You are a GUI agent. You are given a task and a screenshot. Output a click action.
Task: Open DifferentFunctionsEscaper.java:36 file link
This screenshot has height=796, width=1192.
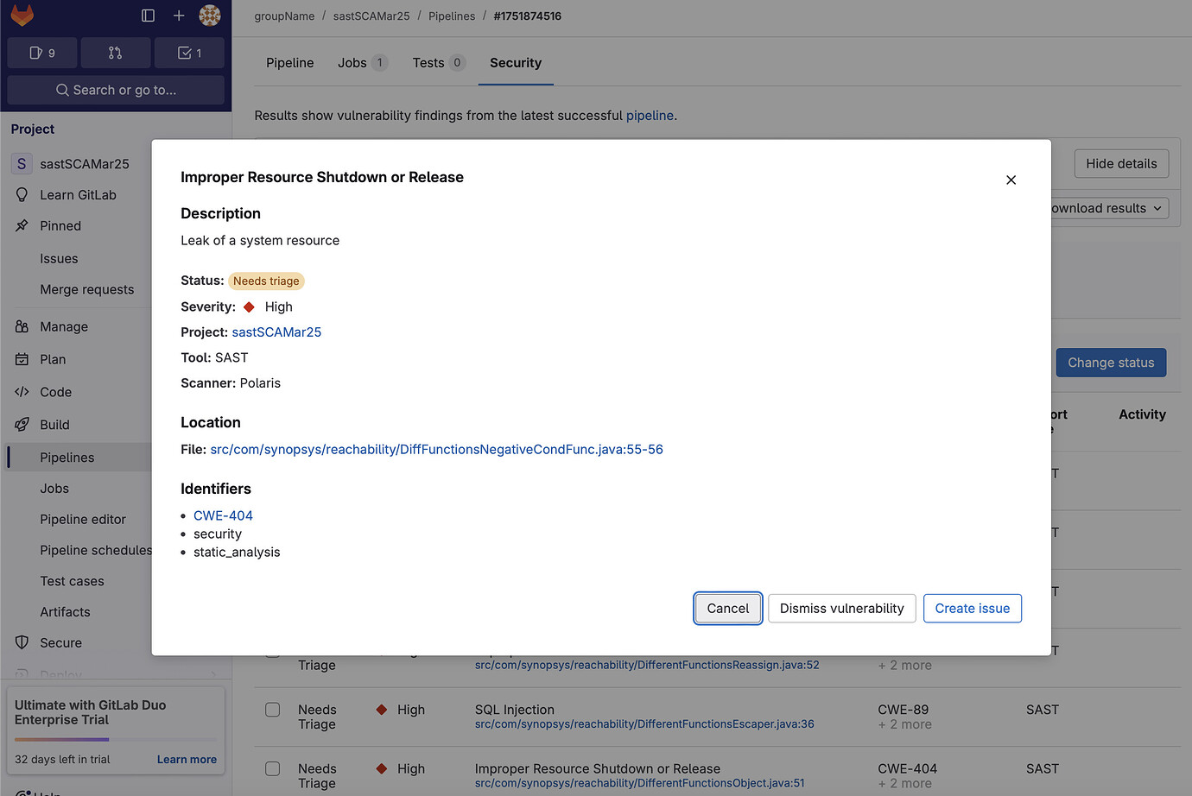click(x=644, y=724)
